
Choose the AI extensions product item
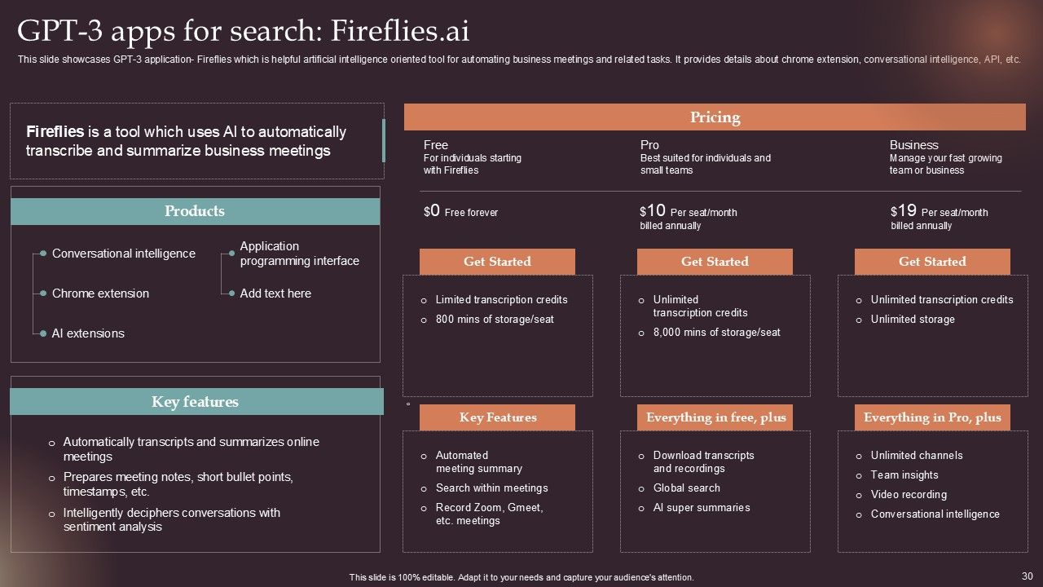(88, 333)
